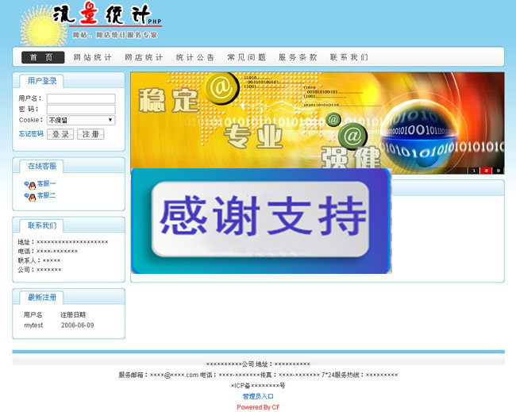
Task: Open the 管理员入口 link
Action: pyautogui.click(x=258, y=396)
